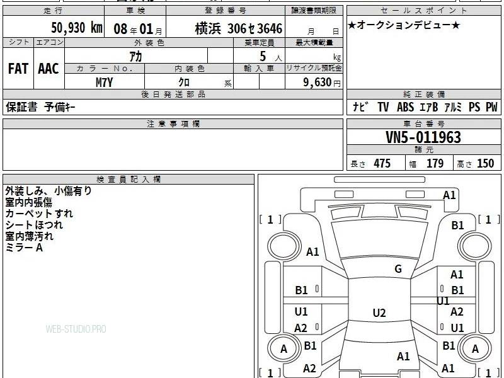504x378 pixels.
Task: Select registration number 横浜 306せ3646
Action: tap(239, 28)
